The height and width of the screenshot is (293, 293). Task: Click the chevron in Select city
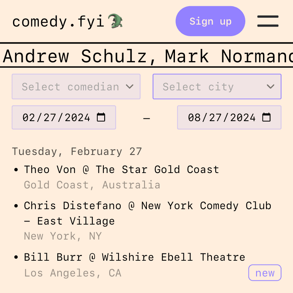pyautogui.click(x=270, y=87)
